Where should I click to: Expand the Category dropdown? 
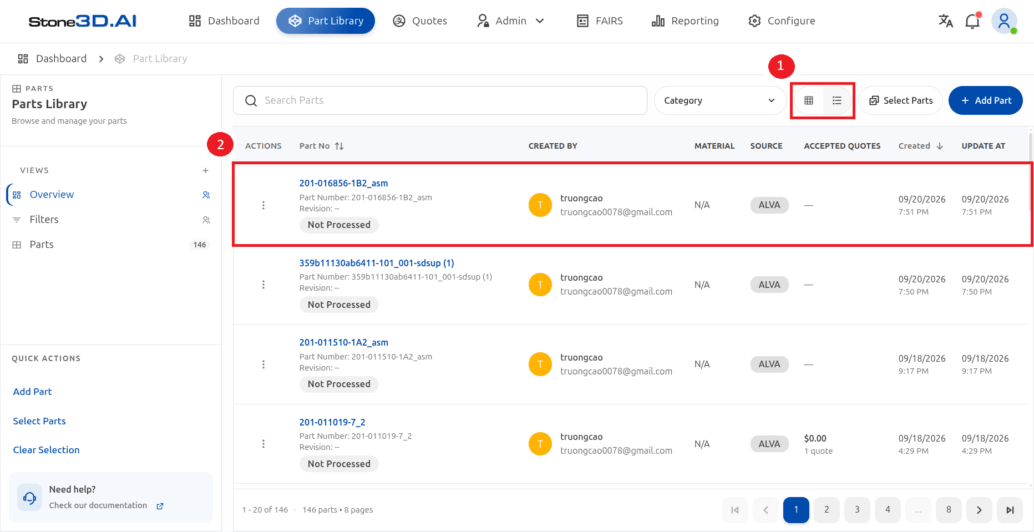719,100
